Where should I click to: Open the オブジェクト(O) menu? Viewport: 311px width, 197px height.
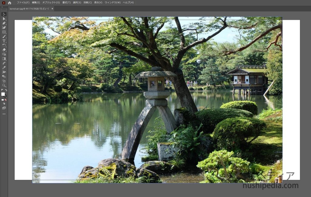[51, 2]
